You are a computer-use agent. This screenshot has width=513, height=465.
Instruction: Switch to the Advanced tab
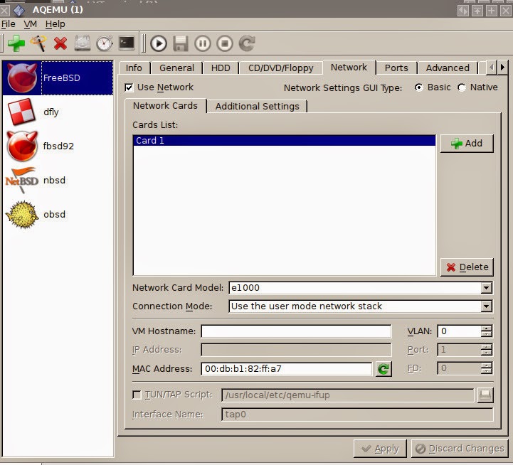[448, 68]
